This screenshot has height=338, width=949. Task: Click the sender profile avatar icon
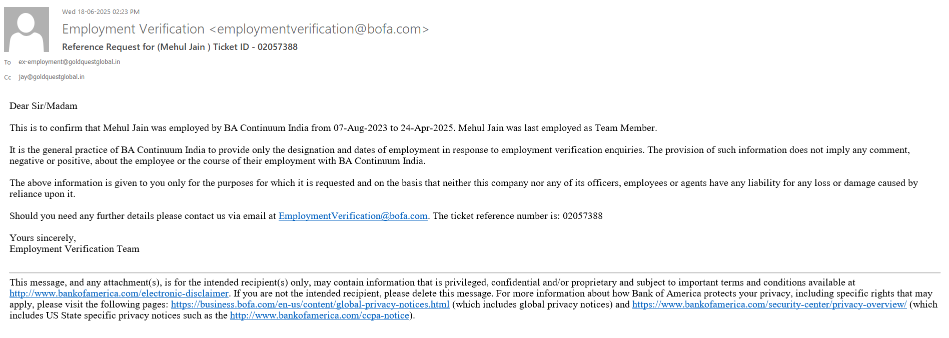[x=27, y=29]
